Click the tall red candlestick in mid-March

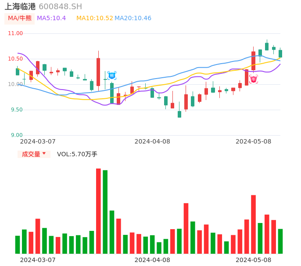pos(98,72)
